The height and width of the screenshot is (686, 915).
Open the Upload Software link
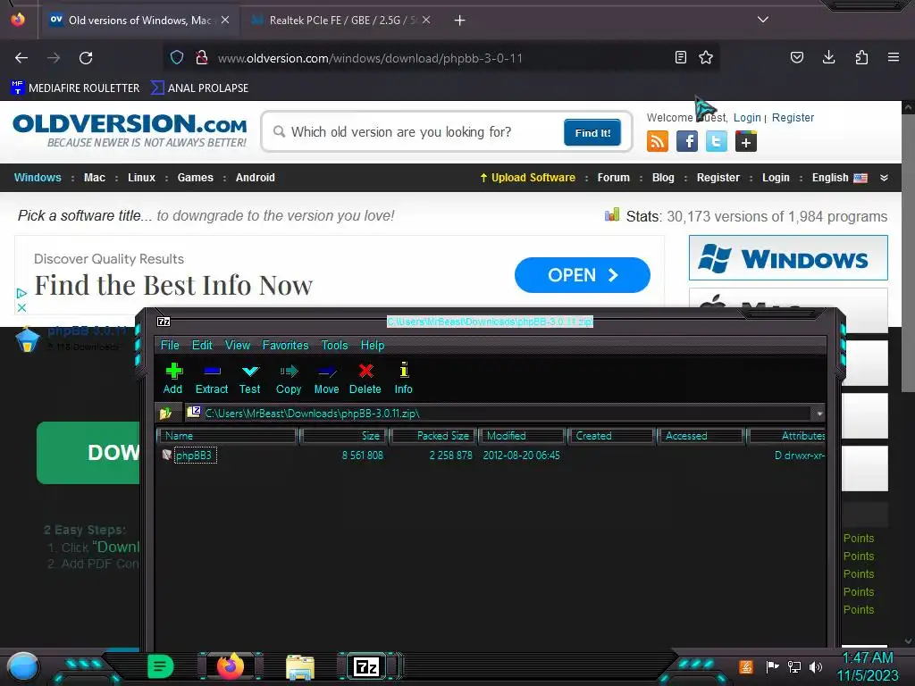[x=527, y=178]
